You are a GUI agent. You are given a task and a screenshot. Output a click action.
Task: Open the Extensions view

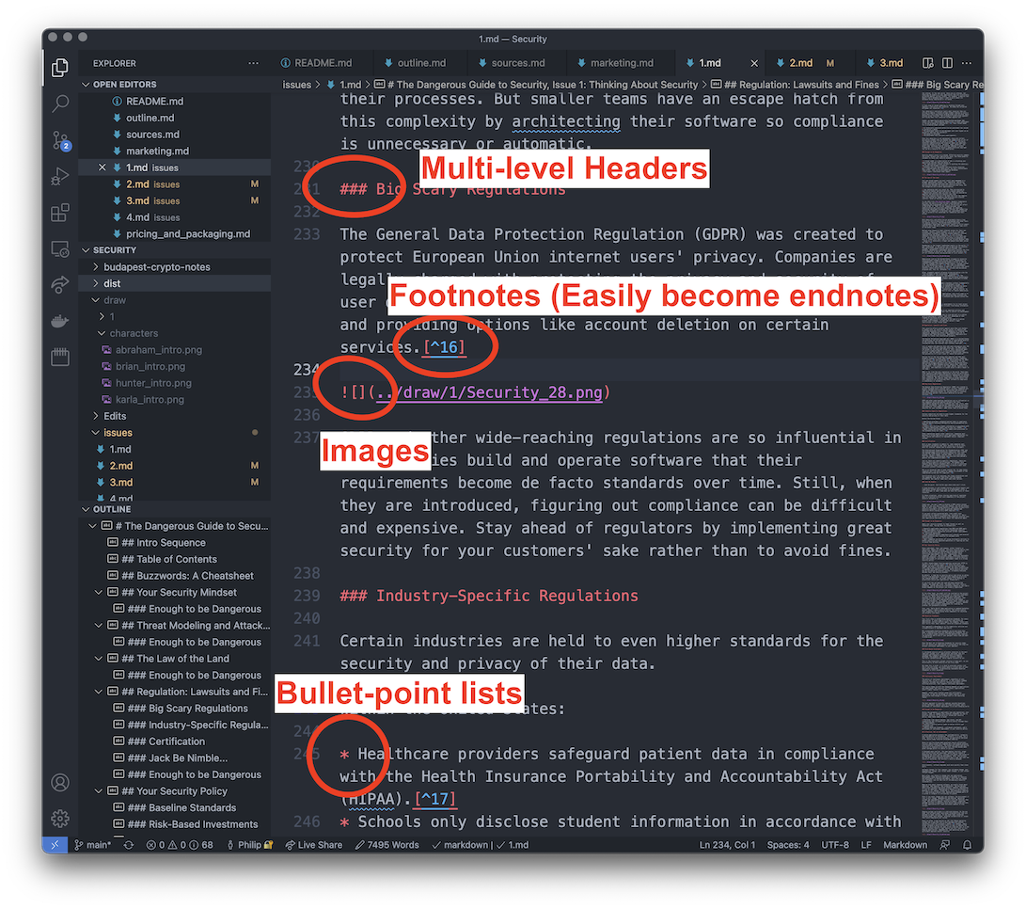(59, 214)
